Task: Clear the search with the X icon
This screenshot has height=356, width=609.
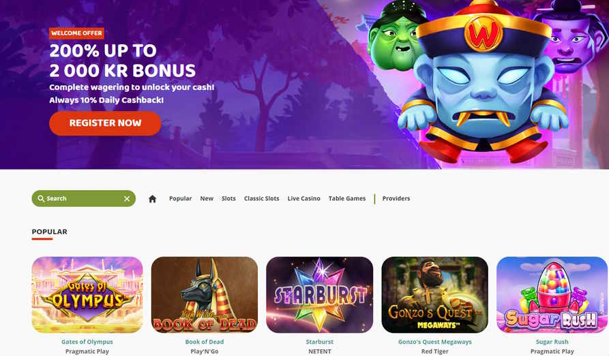Action: [x=127, y=199]
